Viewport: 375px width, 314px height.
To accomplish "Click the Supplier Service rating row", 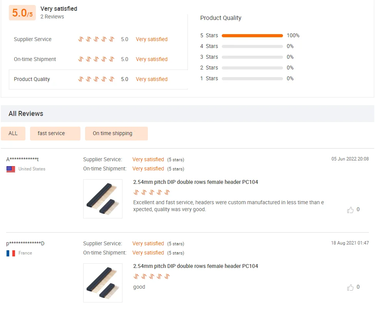I will pos(98,39).
